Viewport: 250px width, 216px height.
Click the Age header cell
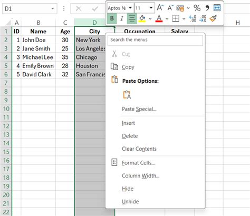(x=65, y=31)
